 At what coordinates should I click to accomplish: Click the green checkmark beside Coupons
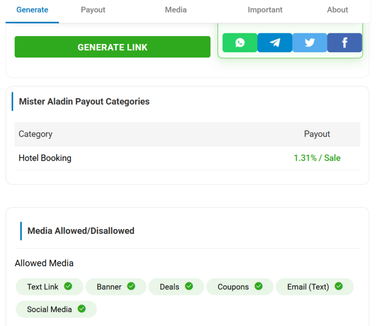(x=258, y=286)
